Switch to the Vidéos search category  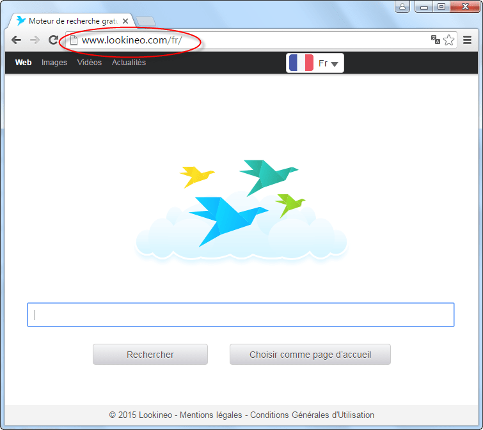tap(90, 63)
